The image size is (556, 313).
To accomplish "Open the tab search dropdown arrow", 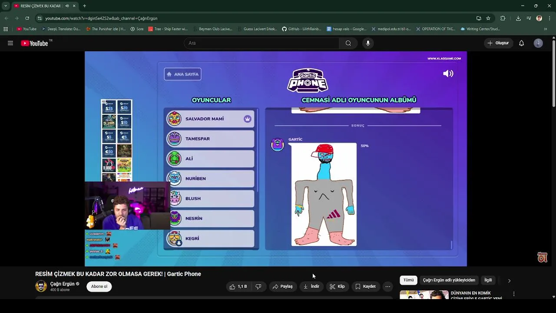I will (x=6, y=6).
